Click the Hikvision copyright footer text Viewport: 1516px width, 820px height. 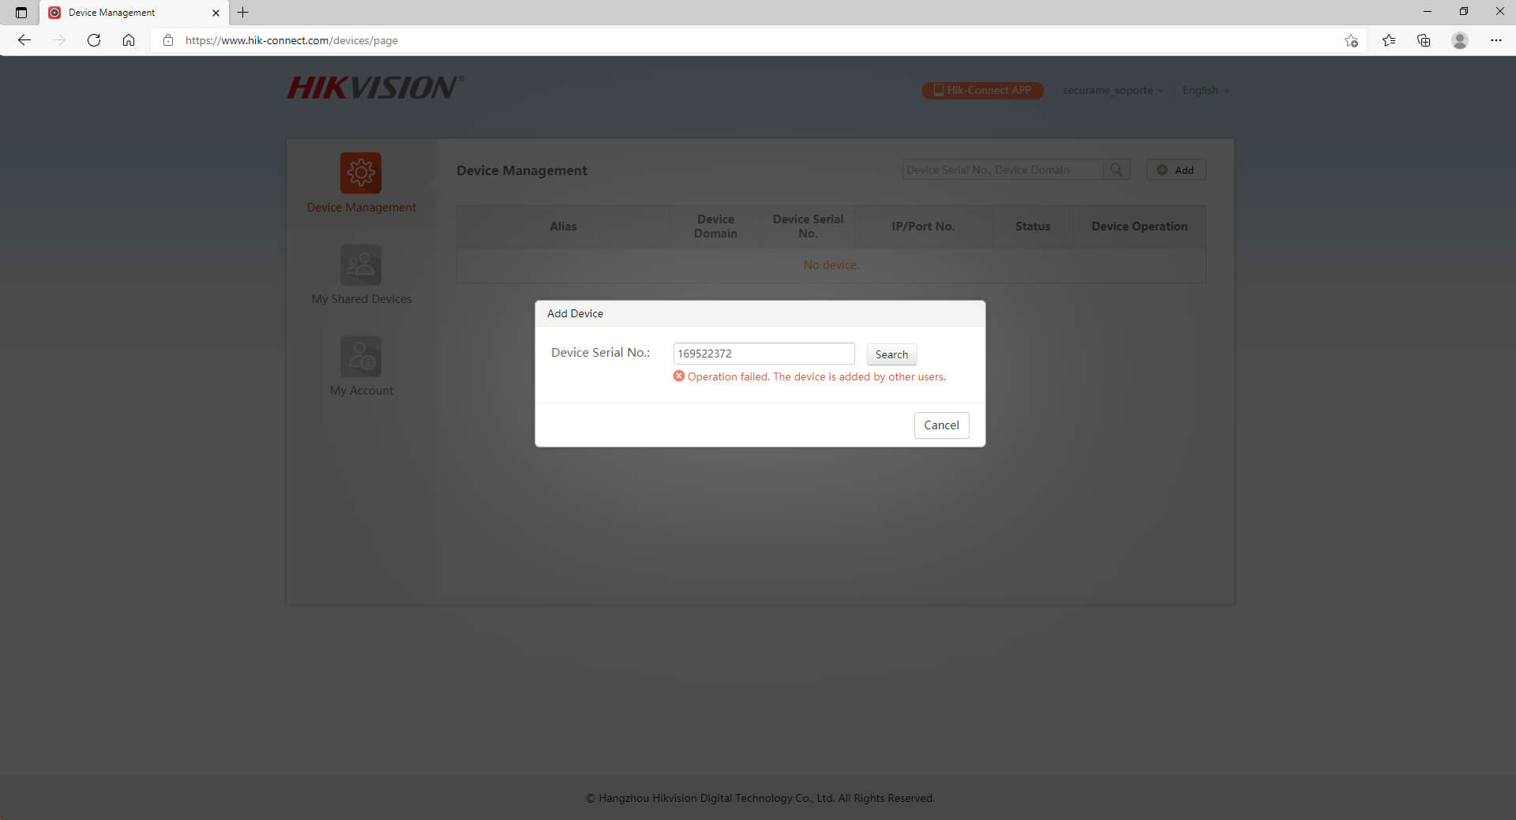760,798
